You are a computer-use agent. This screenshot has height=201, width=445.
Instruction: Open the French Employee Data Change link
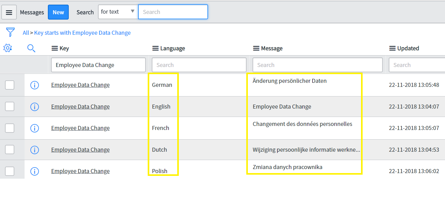[80, 128]
